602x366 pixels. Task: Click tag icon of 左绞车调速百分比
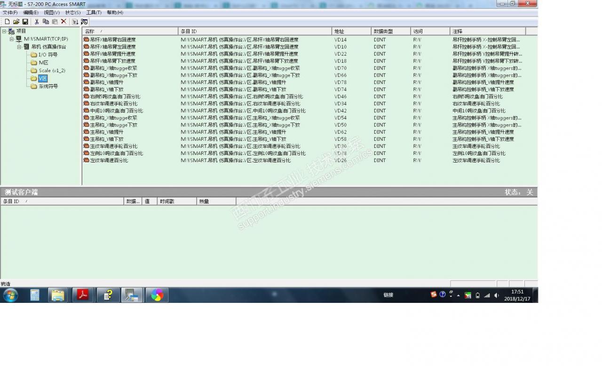86,160
